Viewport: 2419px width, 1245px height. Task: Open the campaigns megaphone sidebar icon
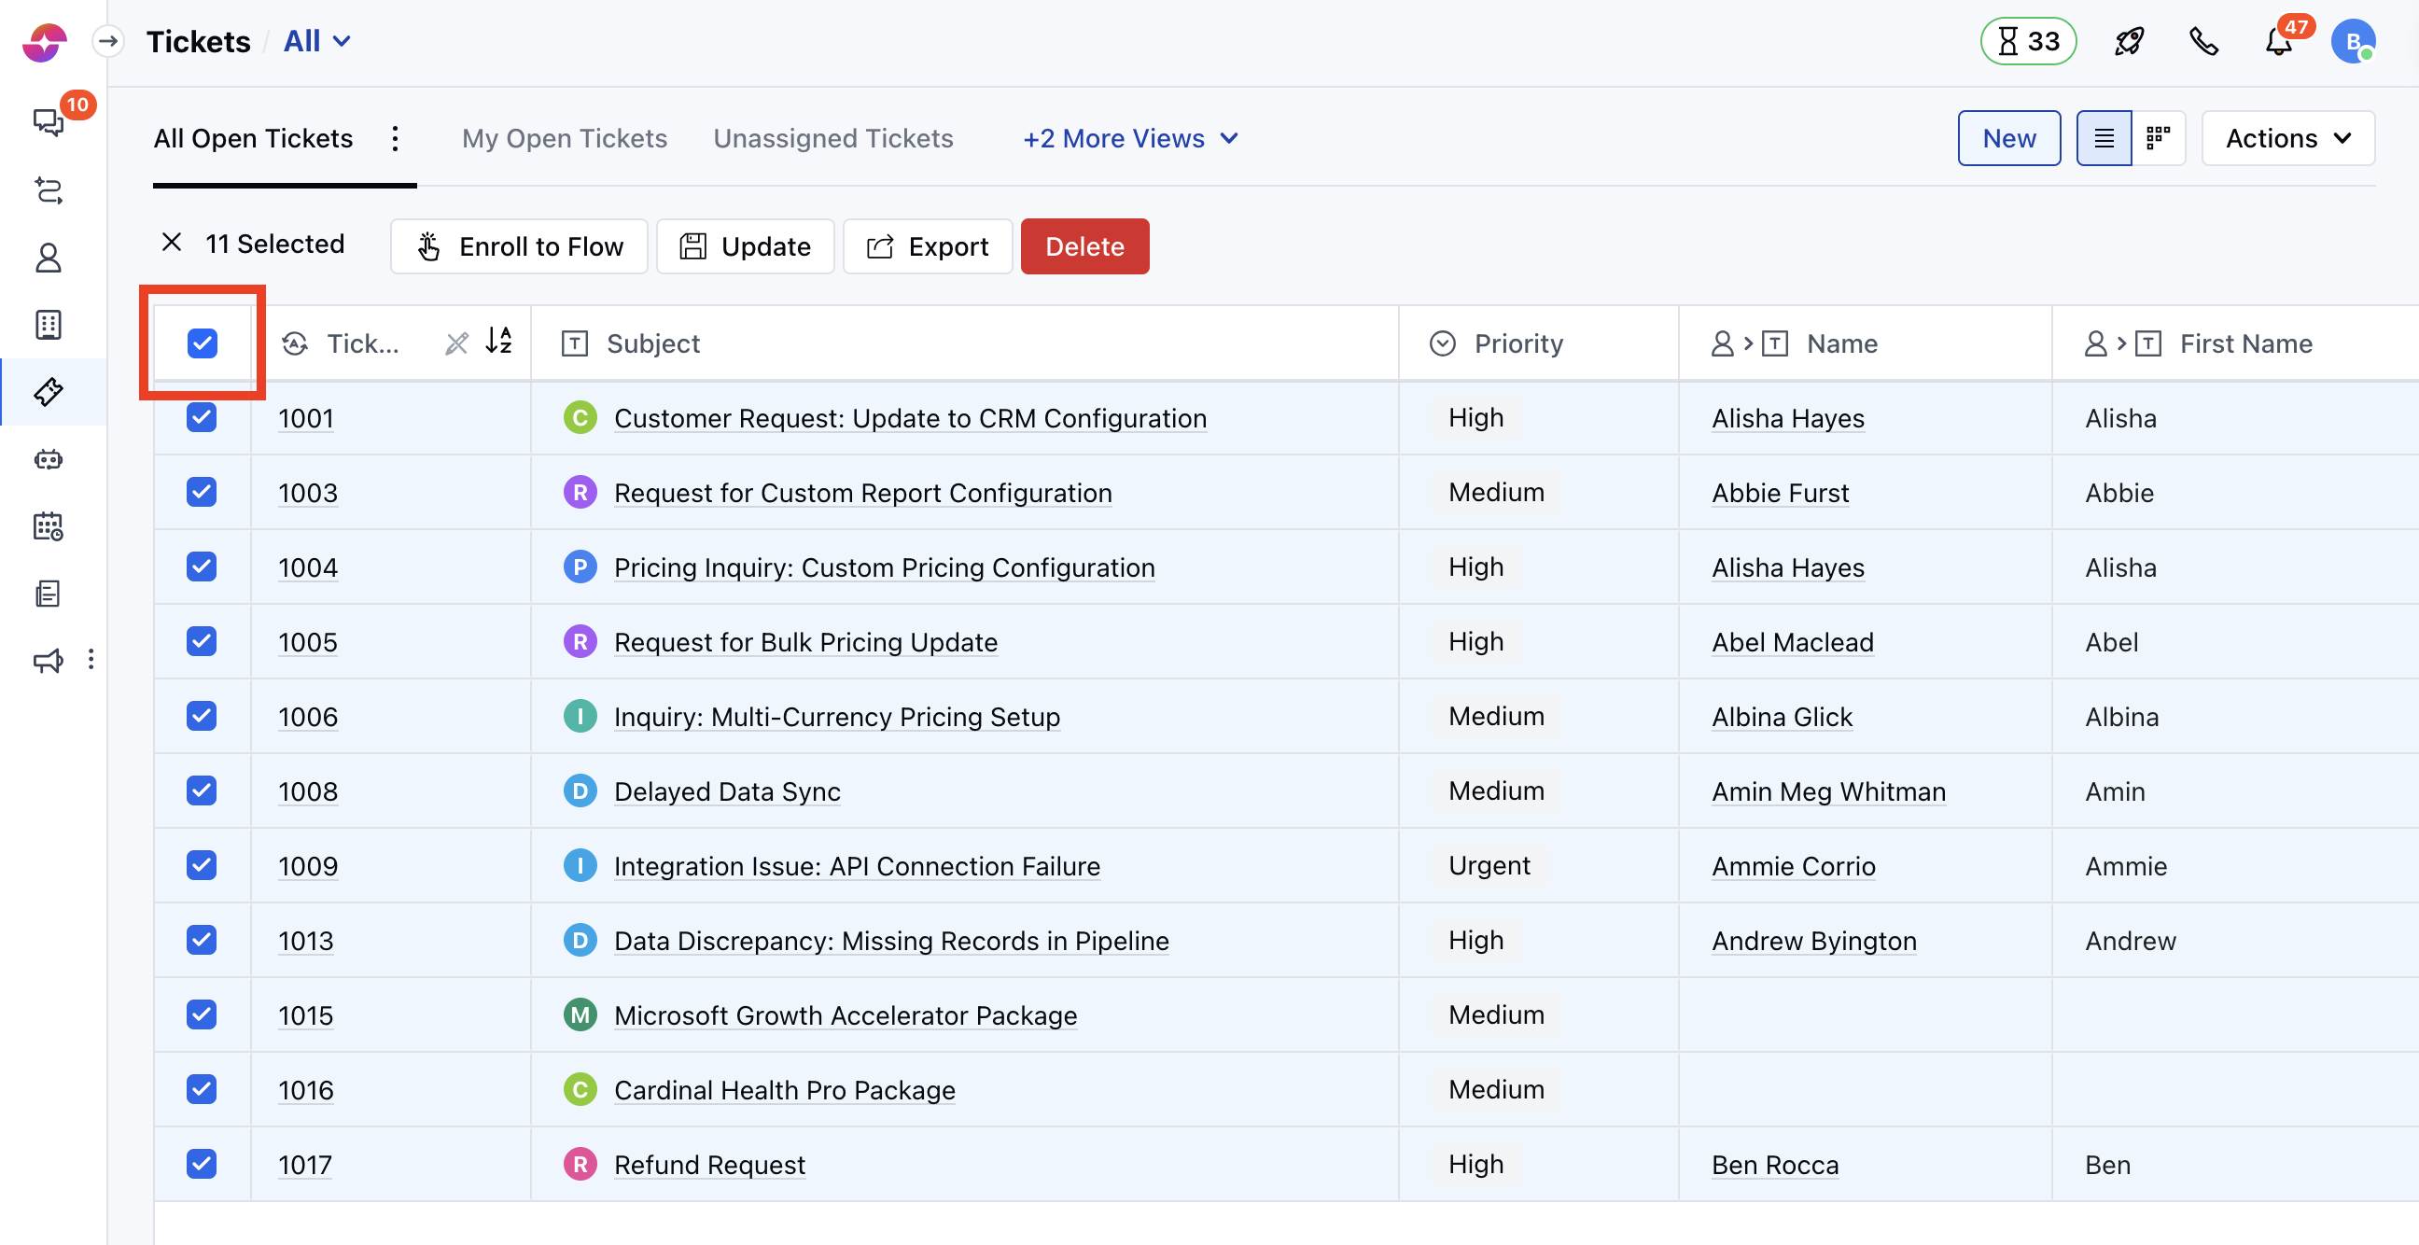48,660
